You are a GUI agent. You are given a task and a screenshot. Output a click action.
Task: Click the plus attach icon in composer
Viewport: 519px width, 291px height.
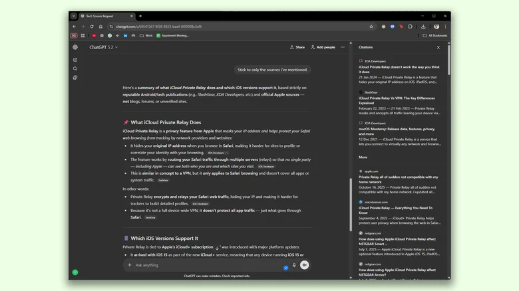(x=130, y=265)
